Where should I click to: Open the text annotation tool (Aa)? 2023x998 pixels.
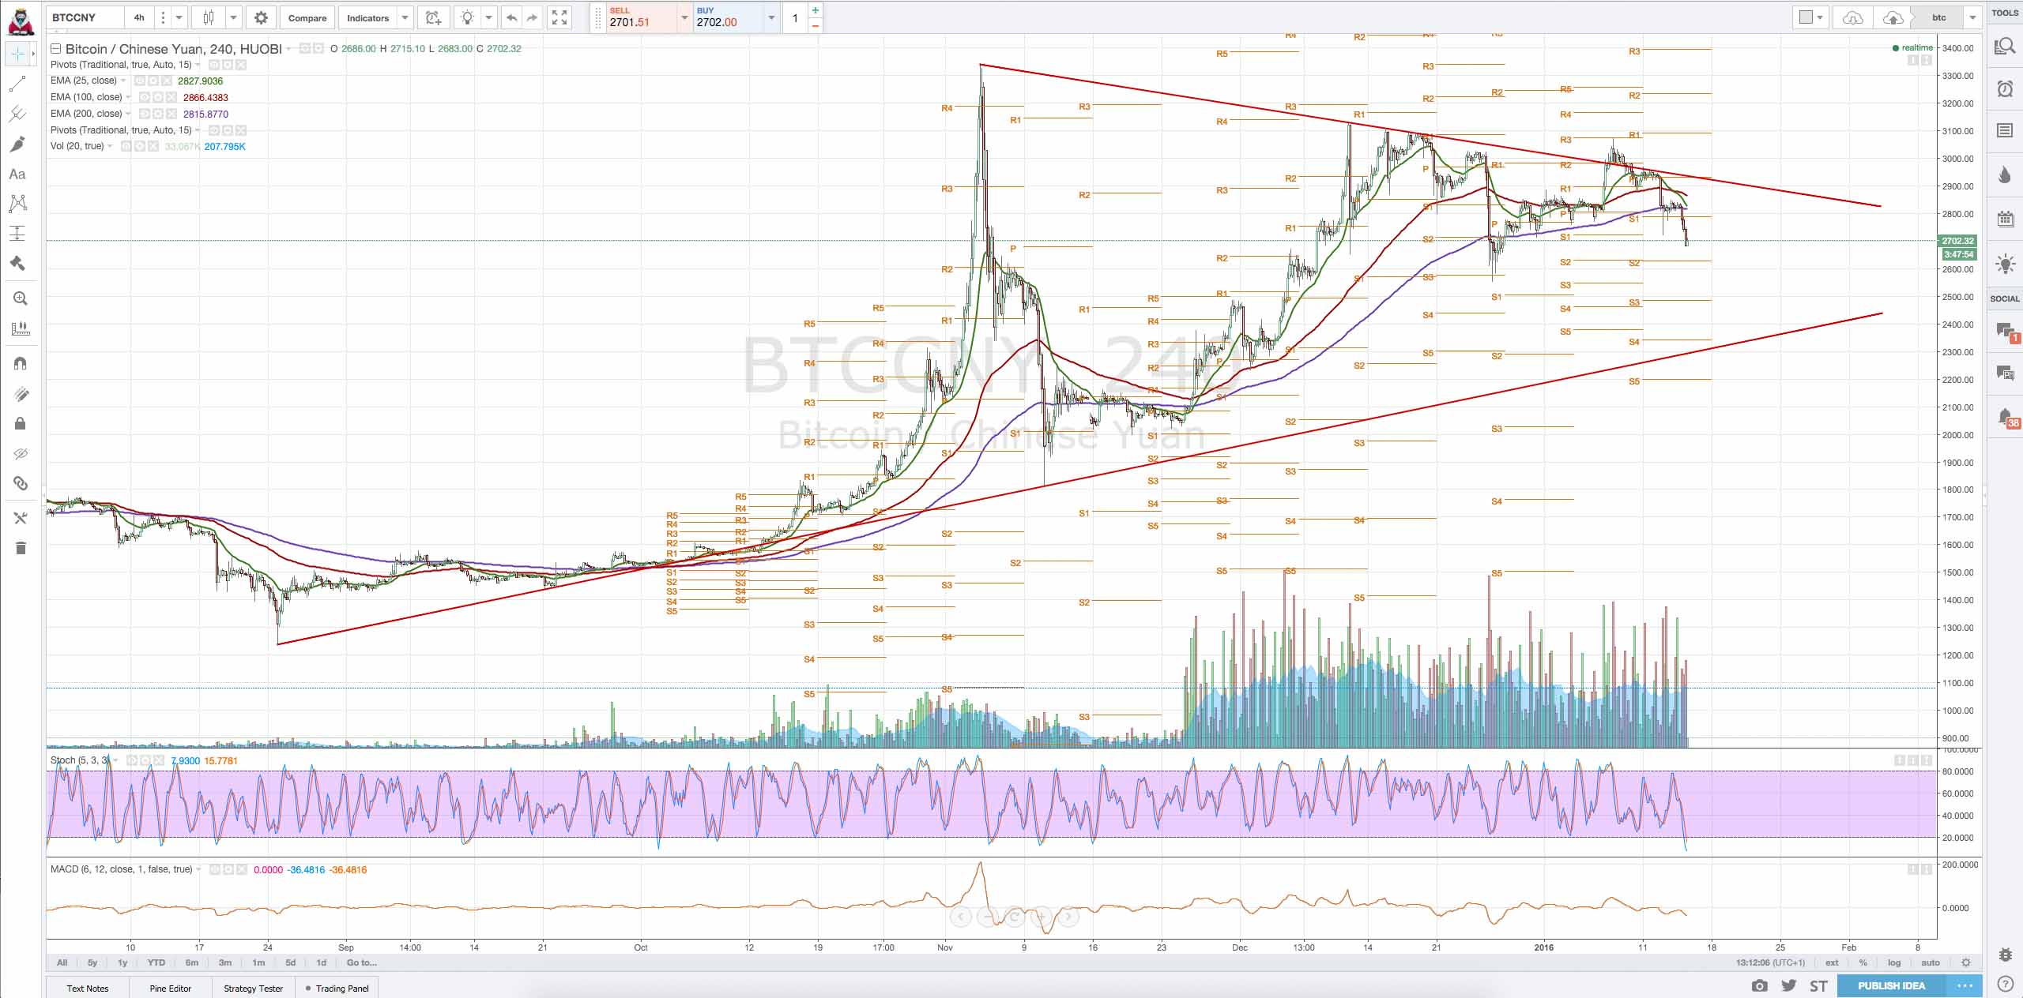[x=17, y=174]
